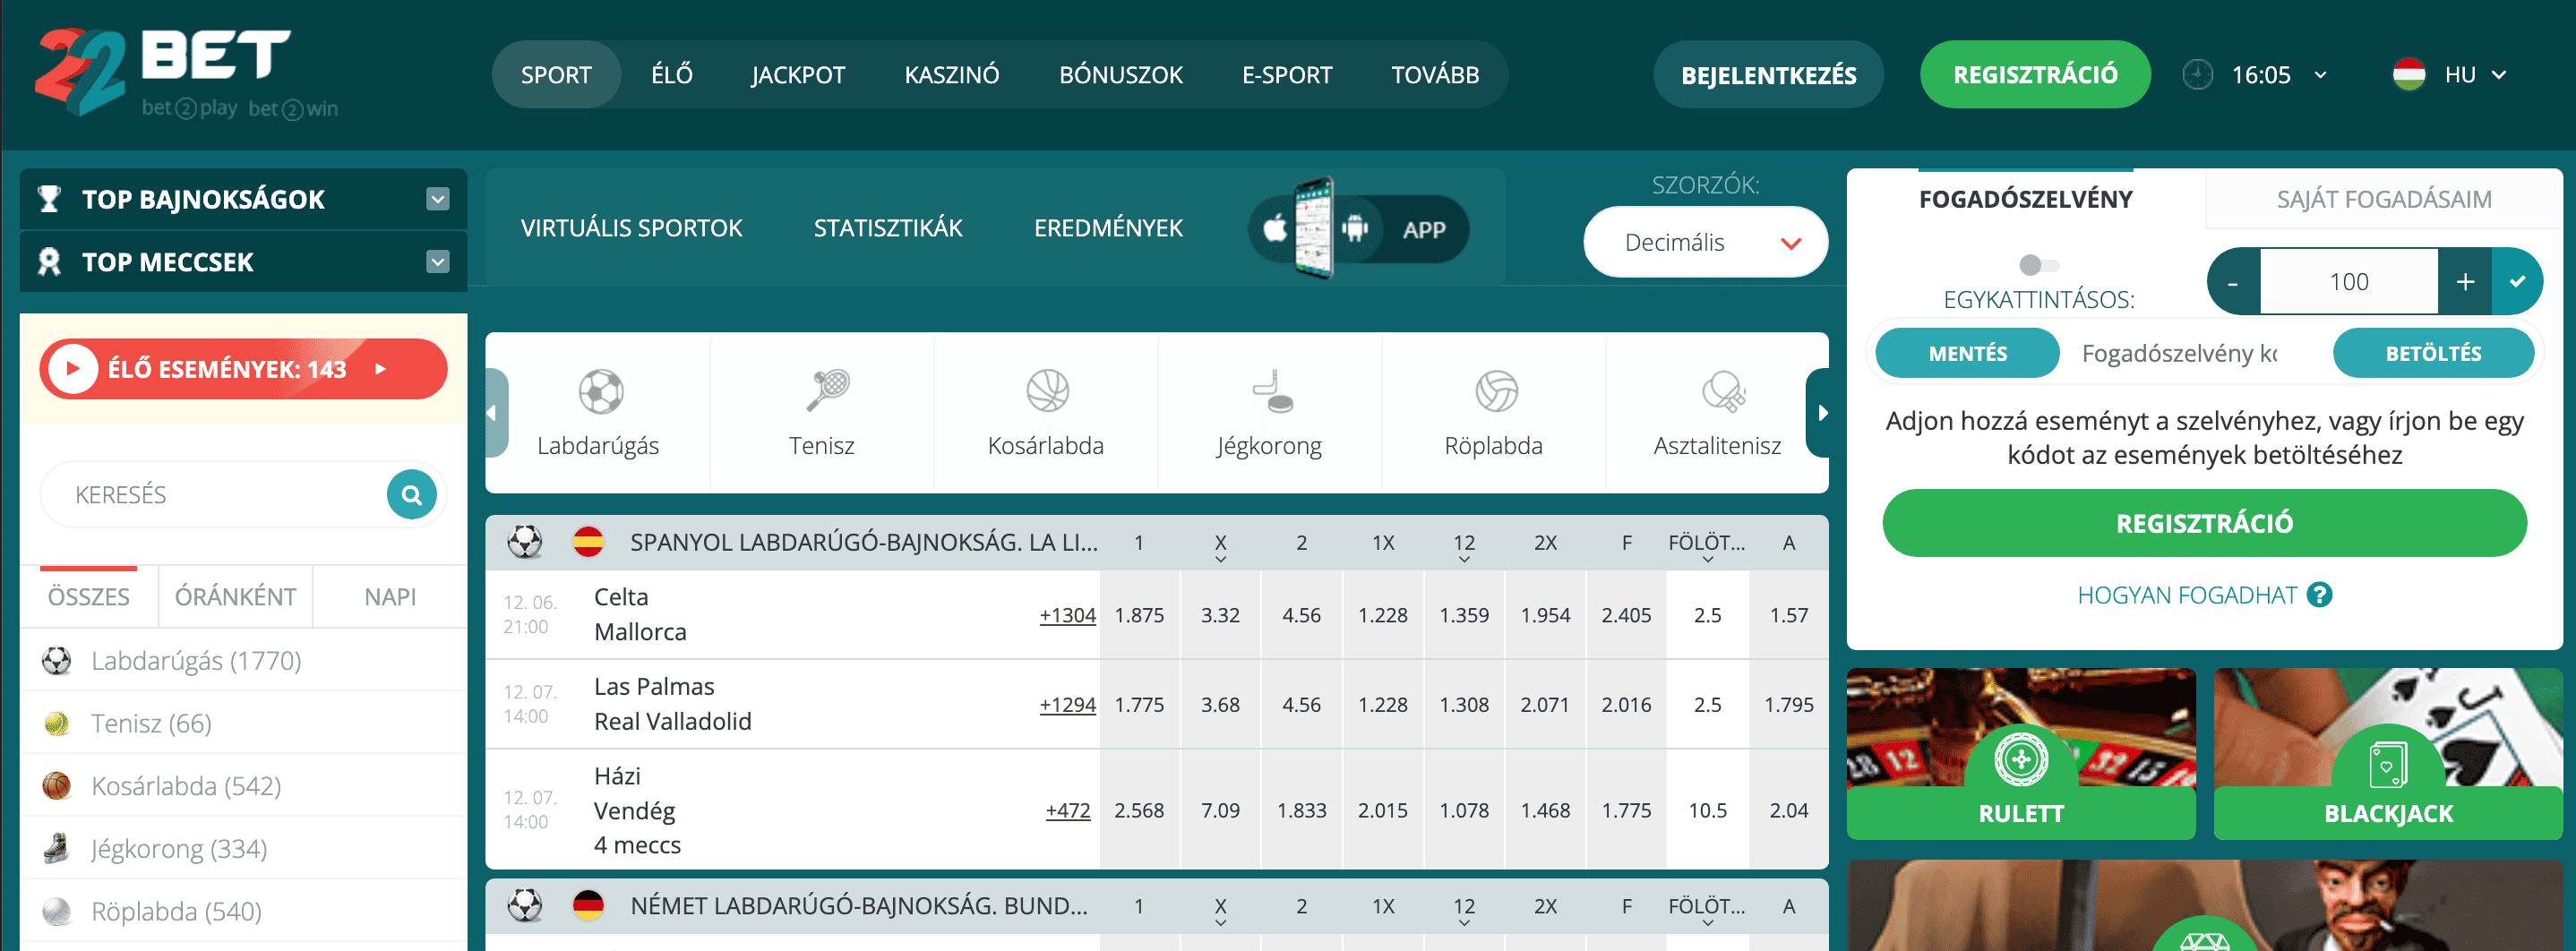
Task: Click the green Regisztráció button in the bet slip
Action: 2204,523
